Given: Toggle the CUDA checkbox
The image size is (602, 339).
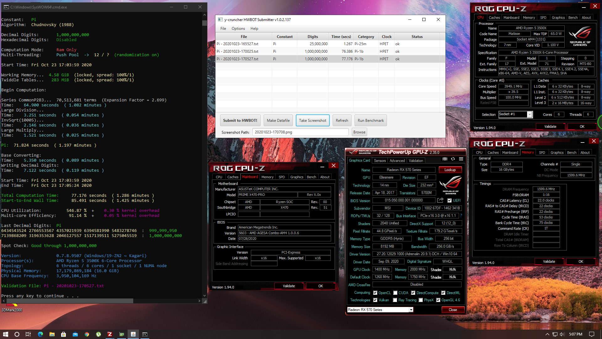Looking at the screenshot, I should pos(395,293).
